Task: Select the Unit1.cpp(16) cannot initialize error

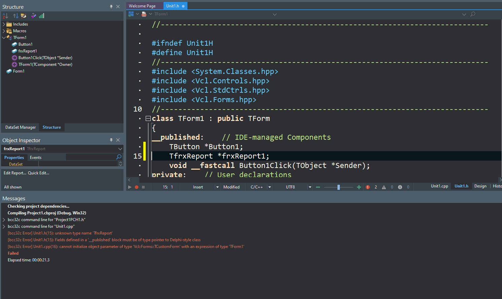Action: [126, 247]
